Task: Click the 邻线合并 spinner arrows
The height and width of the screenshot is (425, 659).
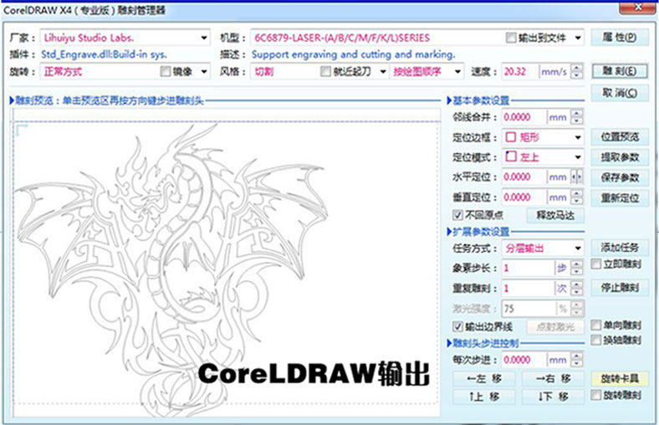Action: point(578,117)
